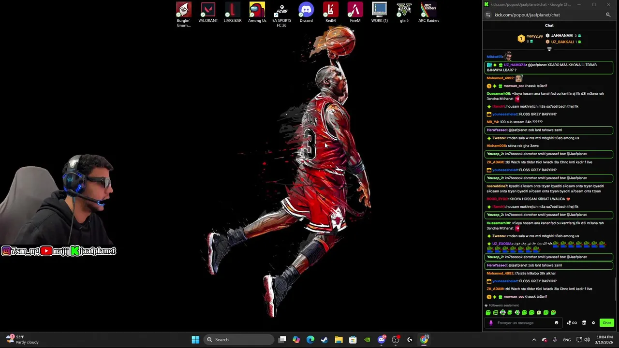
Task: Open Steam from the taskbar
Action: 324,340
